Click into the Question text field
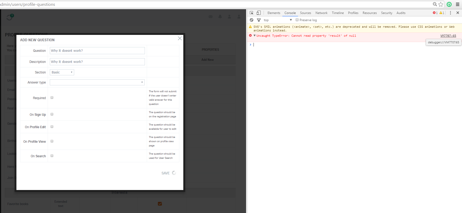The width and height of the screenshot is (462, 213). [x=97, y=50]
